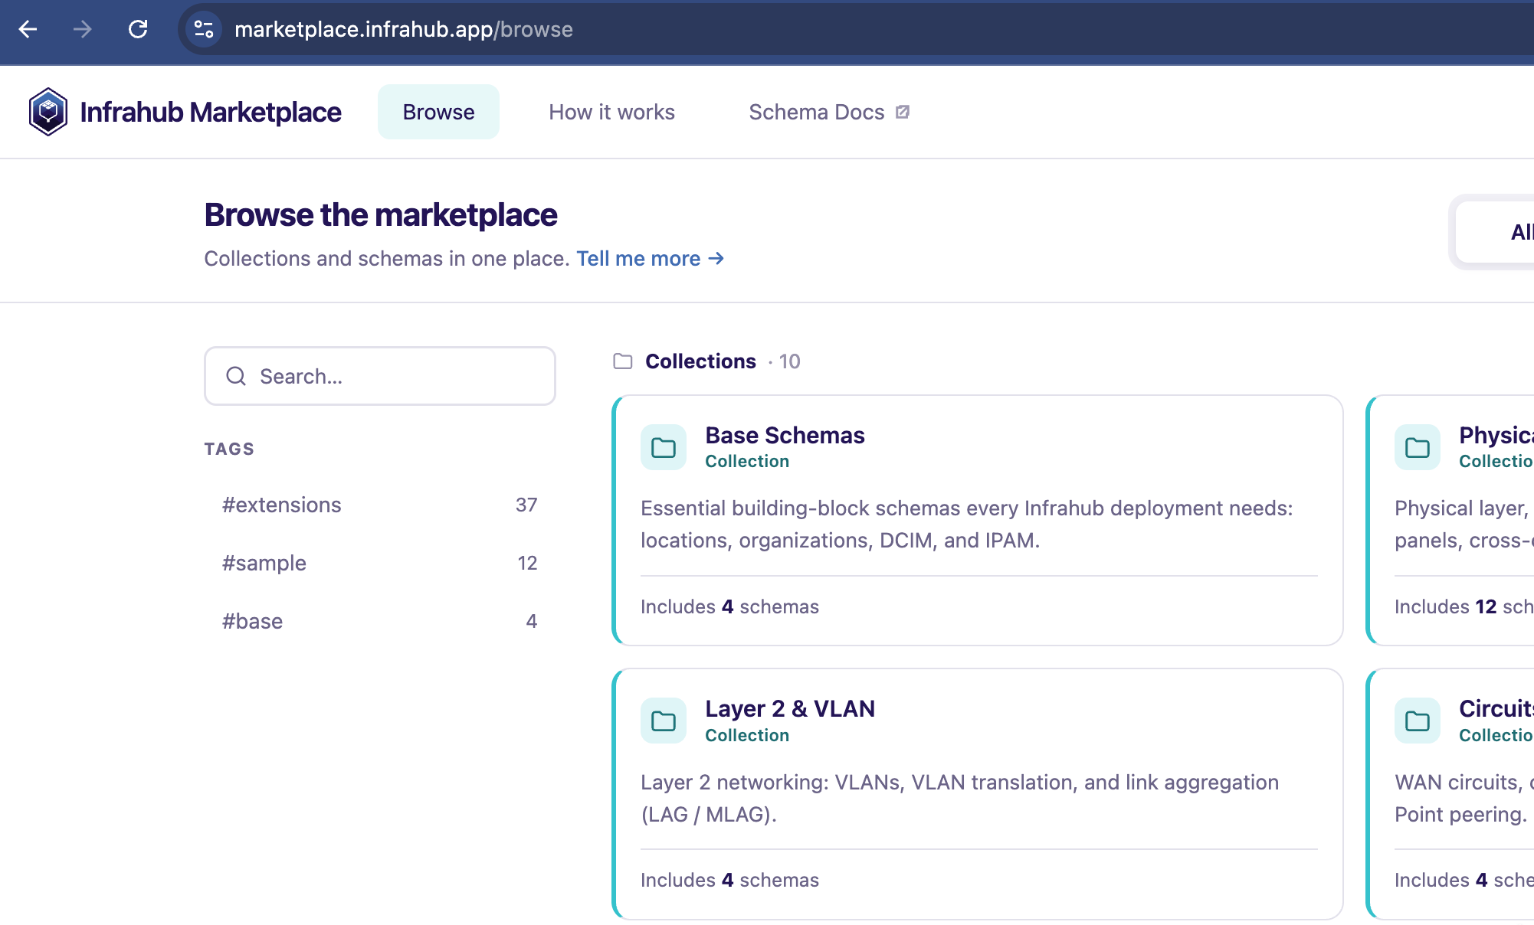Click the browser back arrow
The height and width of the screenshot is (925, 1534).
[x=28, y=29]
